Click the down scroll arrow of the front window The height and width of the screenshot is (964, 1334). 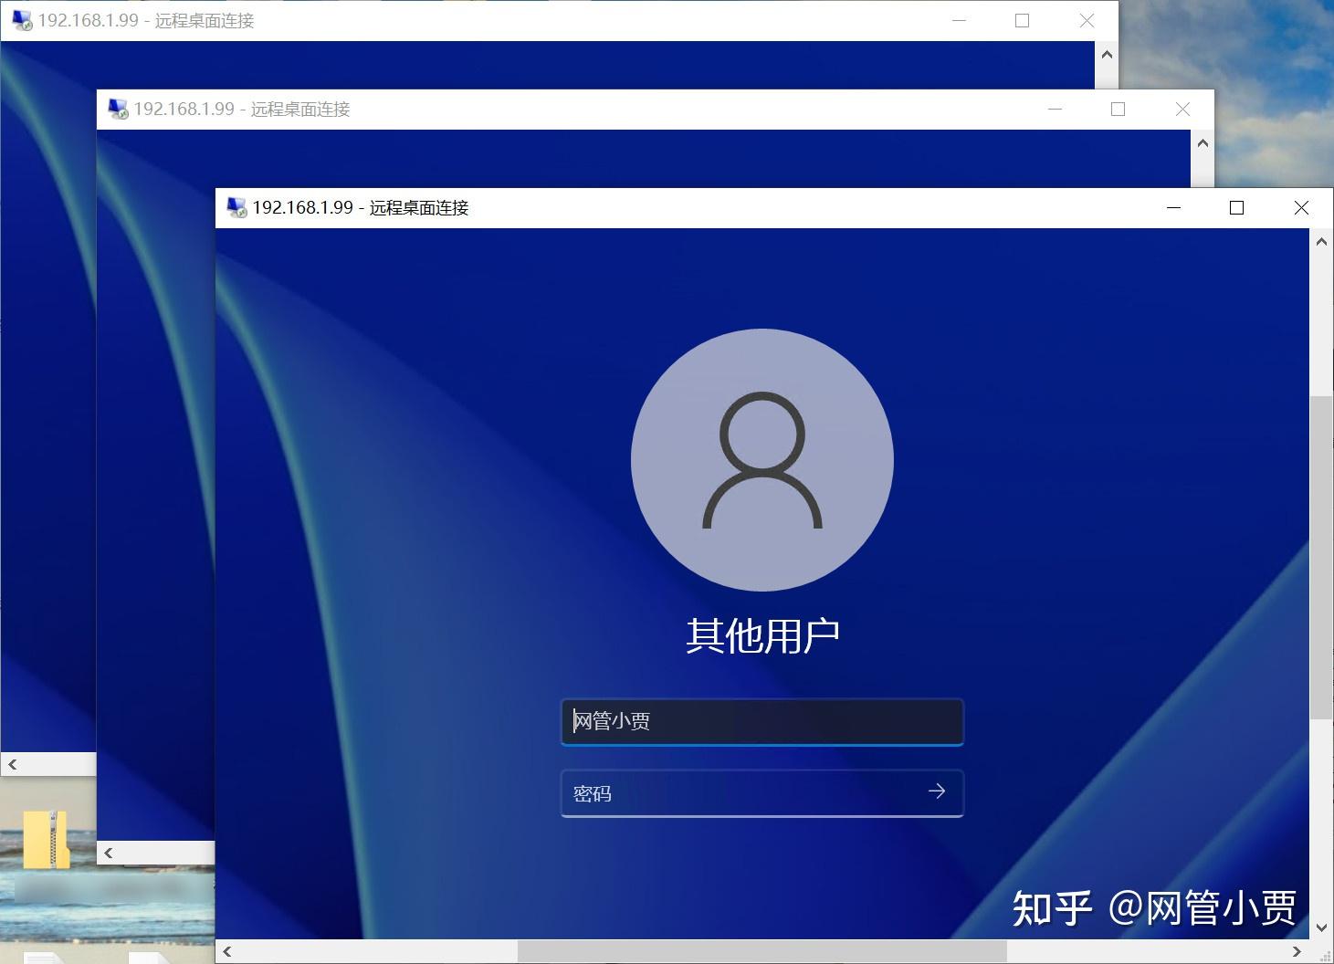click(1321, 929)
